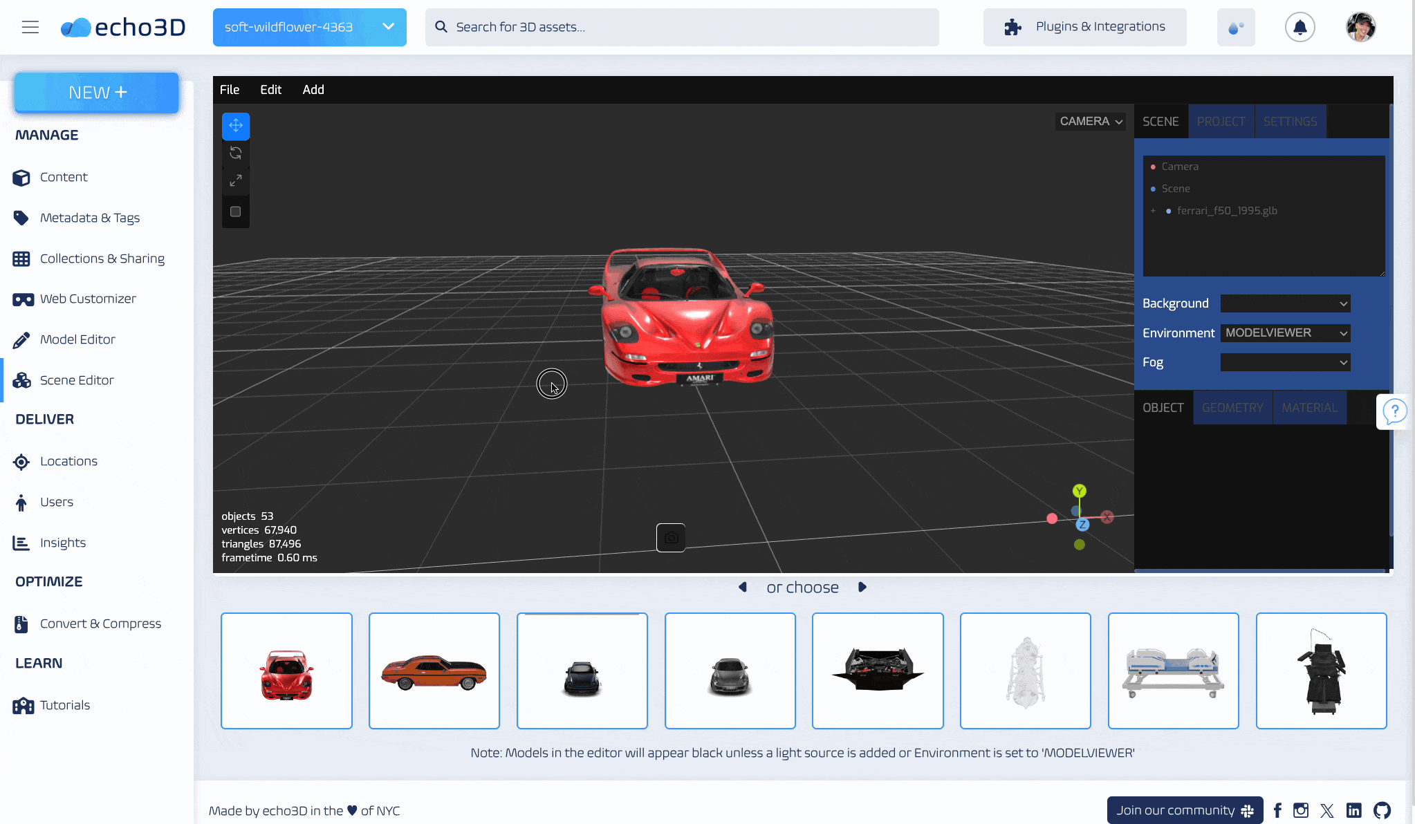Screen dimensions: 1415x824
Task: Open Web Customizer from the sidebar
Action: [x=89, y=299]
